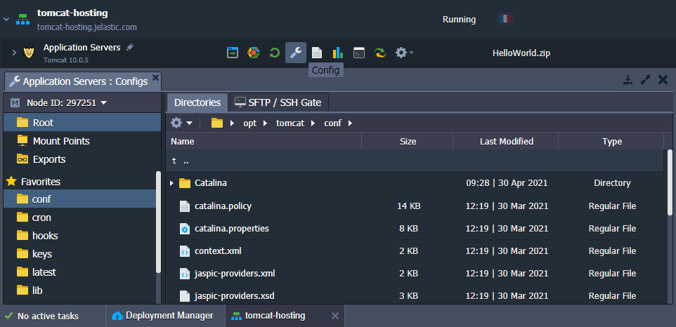Switch to the Directories tab
676x327 pixels.
pyautogui.click(x=197, y=102)
